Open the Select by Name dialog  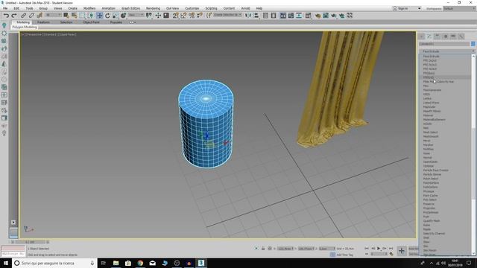coord(74,15)
